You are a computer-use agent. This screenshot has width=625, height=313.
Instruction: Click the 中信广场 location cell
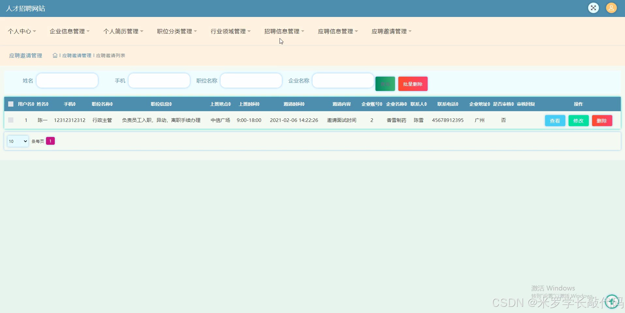(x=220, y=120)
